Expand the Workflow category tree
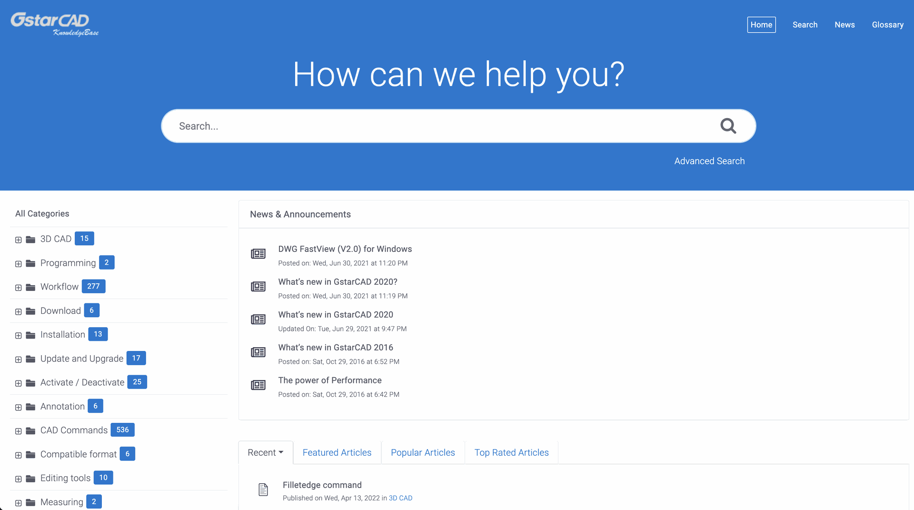 point(18,288)
